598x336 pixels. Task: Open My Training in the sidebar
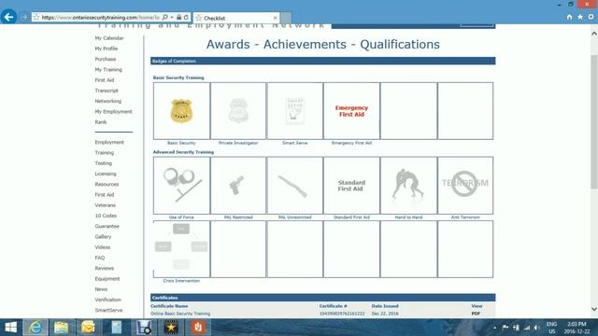coord(108,70)
